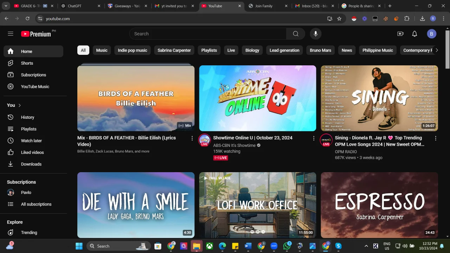
Task: Open Trending under Explore
Action: (33, 233)
